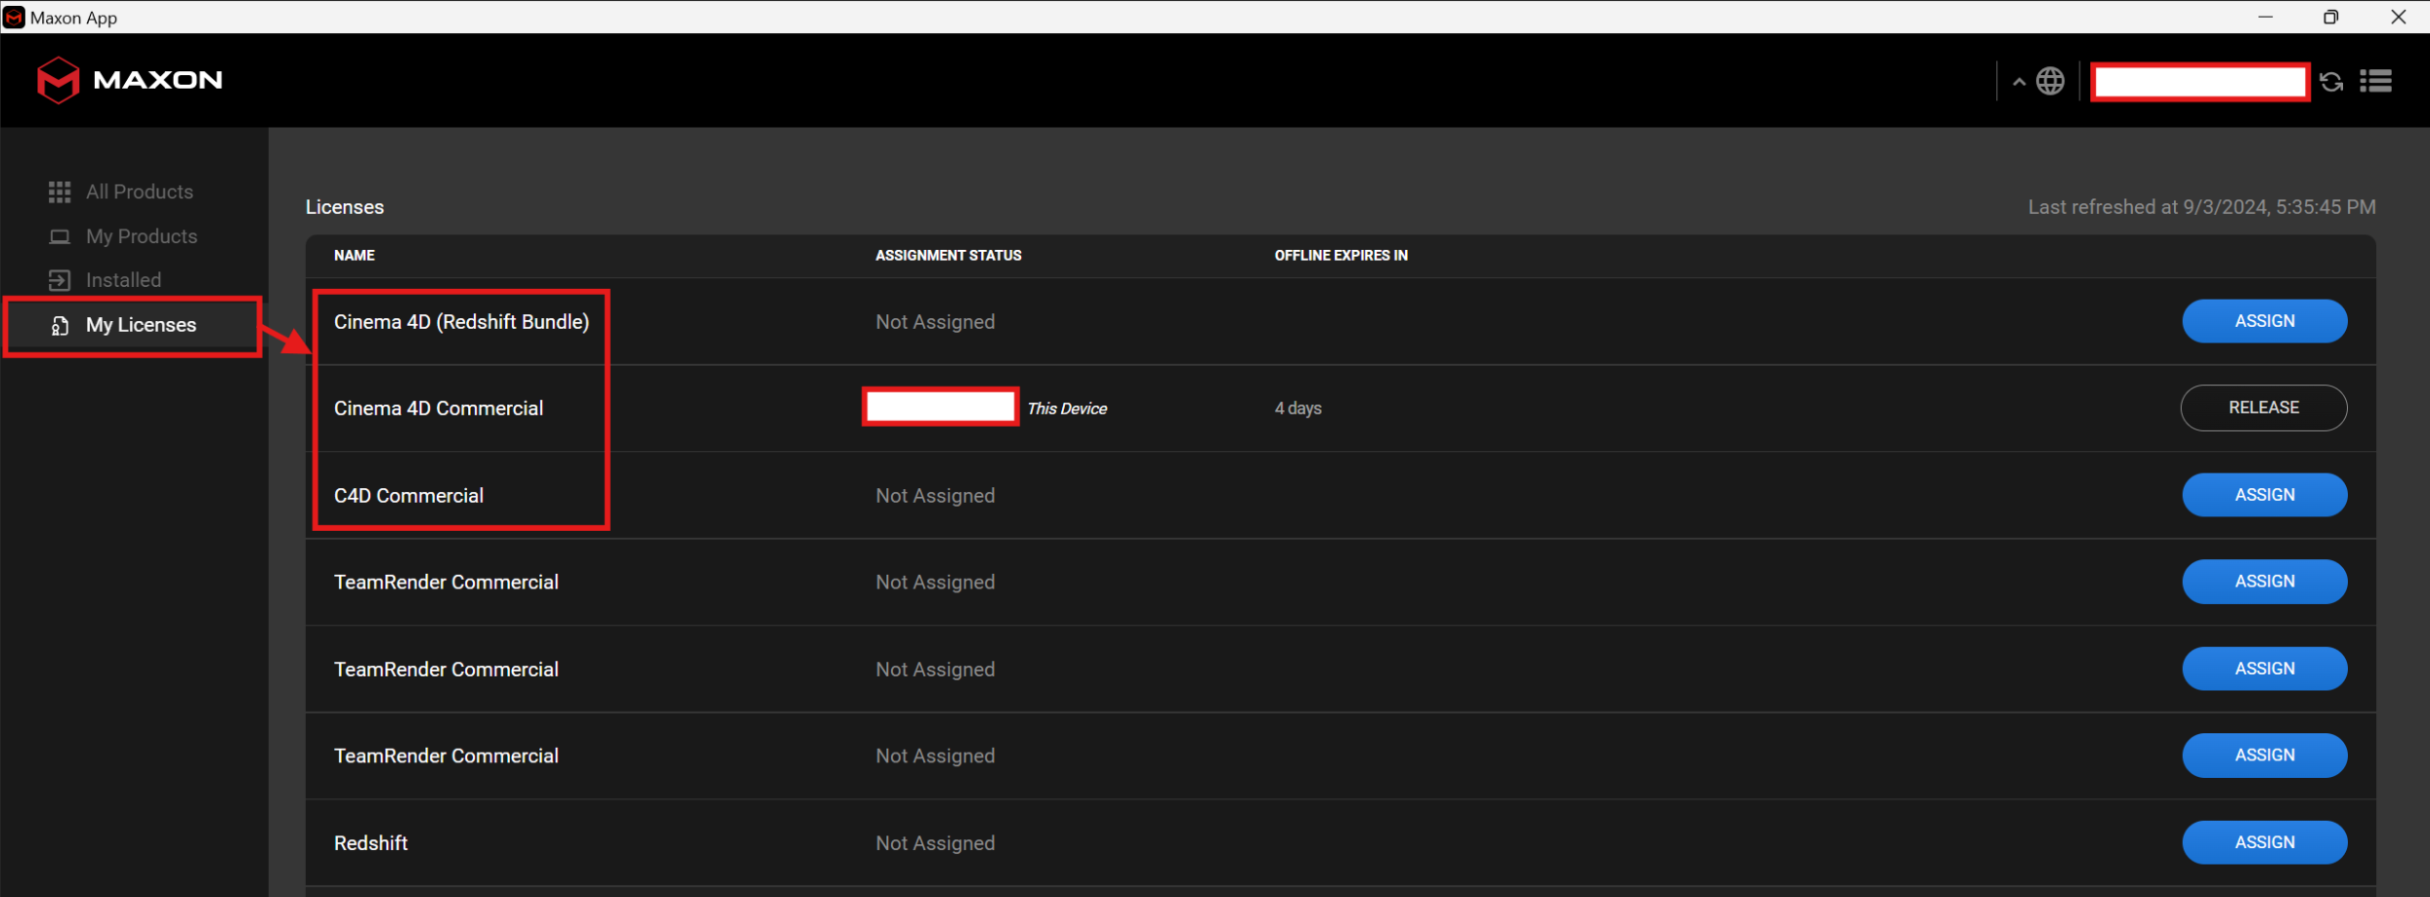Click the NAME column header
Screen dimensions: 2430x897
[355, 256]
